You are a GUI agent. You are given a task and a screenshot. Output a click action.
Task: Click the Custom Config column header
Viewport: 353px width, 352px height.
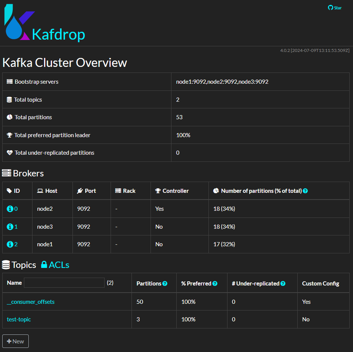coord(321,284)
